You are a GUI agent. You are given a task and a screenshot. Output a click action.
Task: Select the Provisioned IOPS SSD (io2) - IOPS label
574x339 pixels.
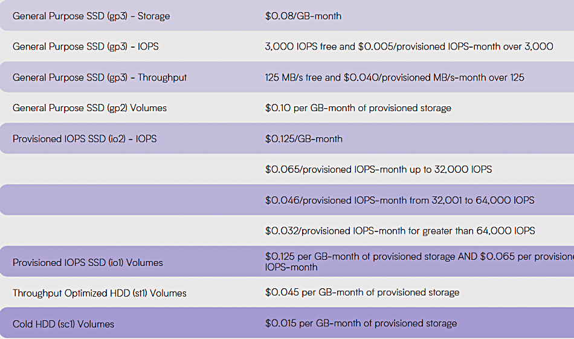85,139
